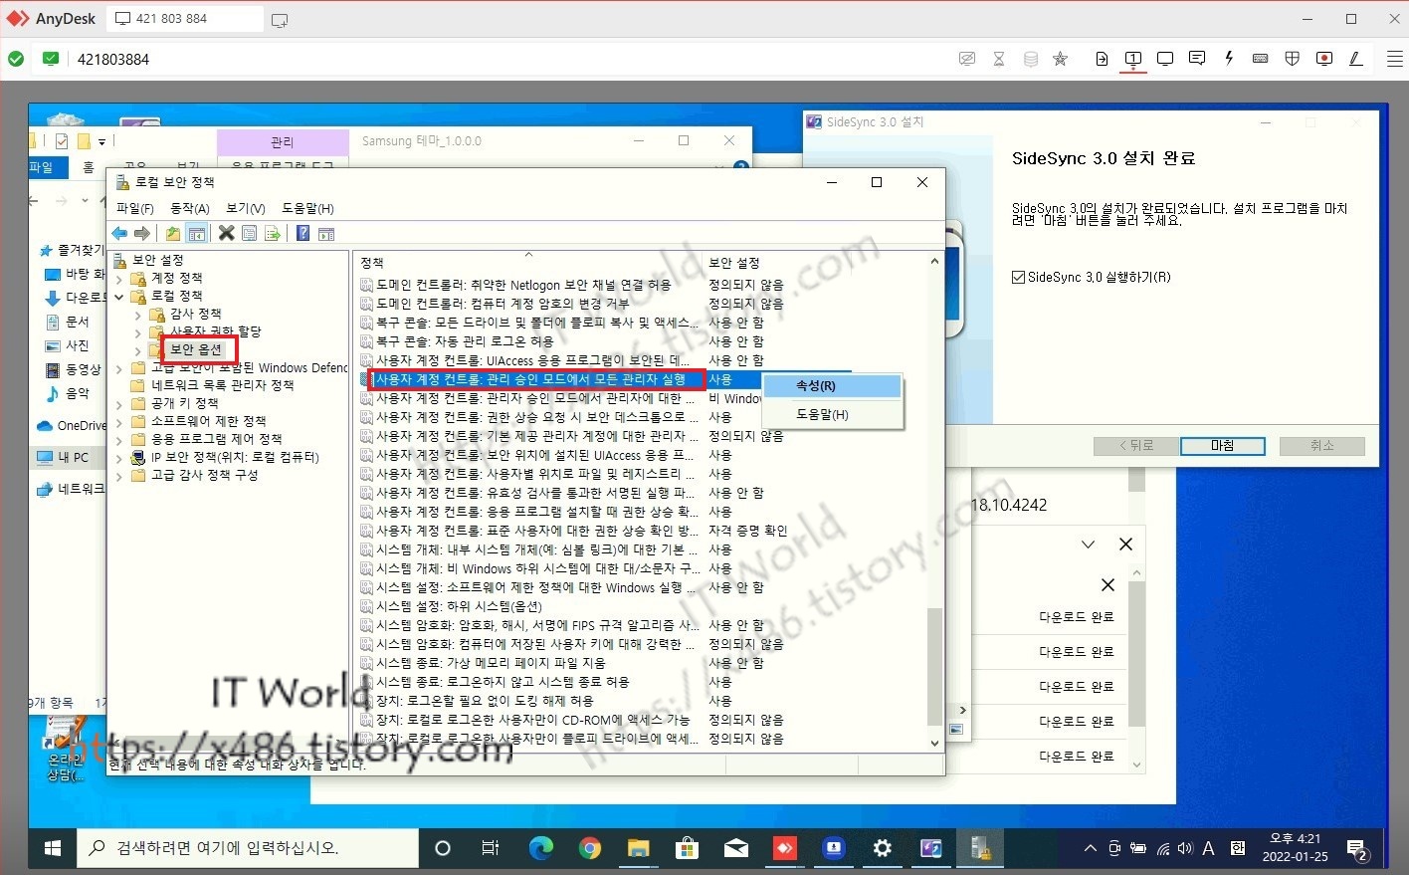Expand the 공개 키 정책 node

pos(120,403)
